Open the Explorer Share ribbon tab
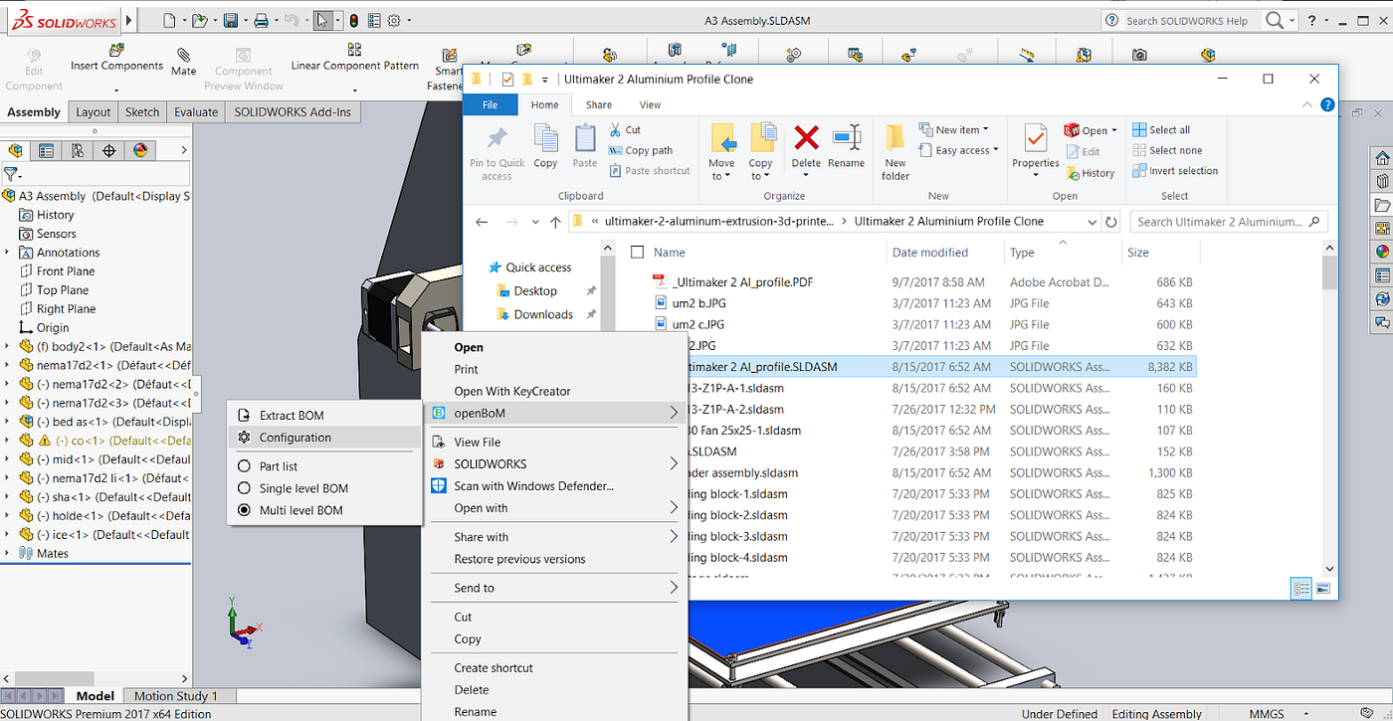The image size is (1393, 721). [x=599, y=104]
